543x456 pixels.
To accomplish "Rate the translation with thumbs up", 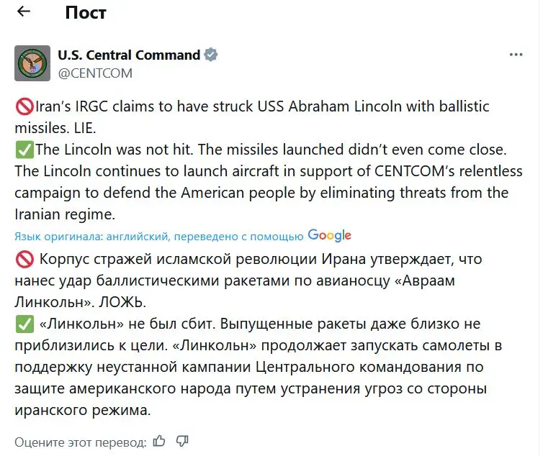I will (159, 440).
